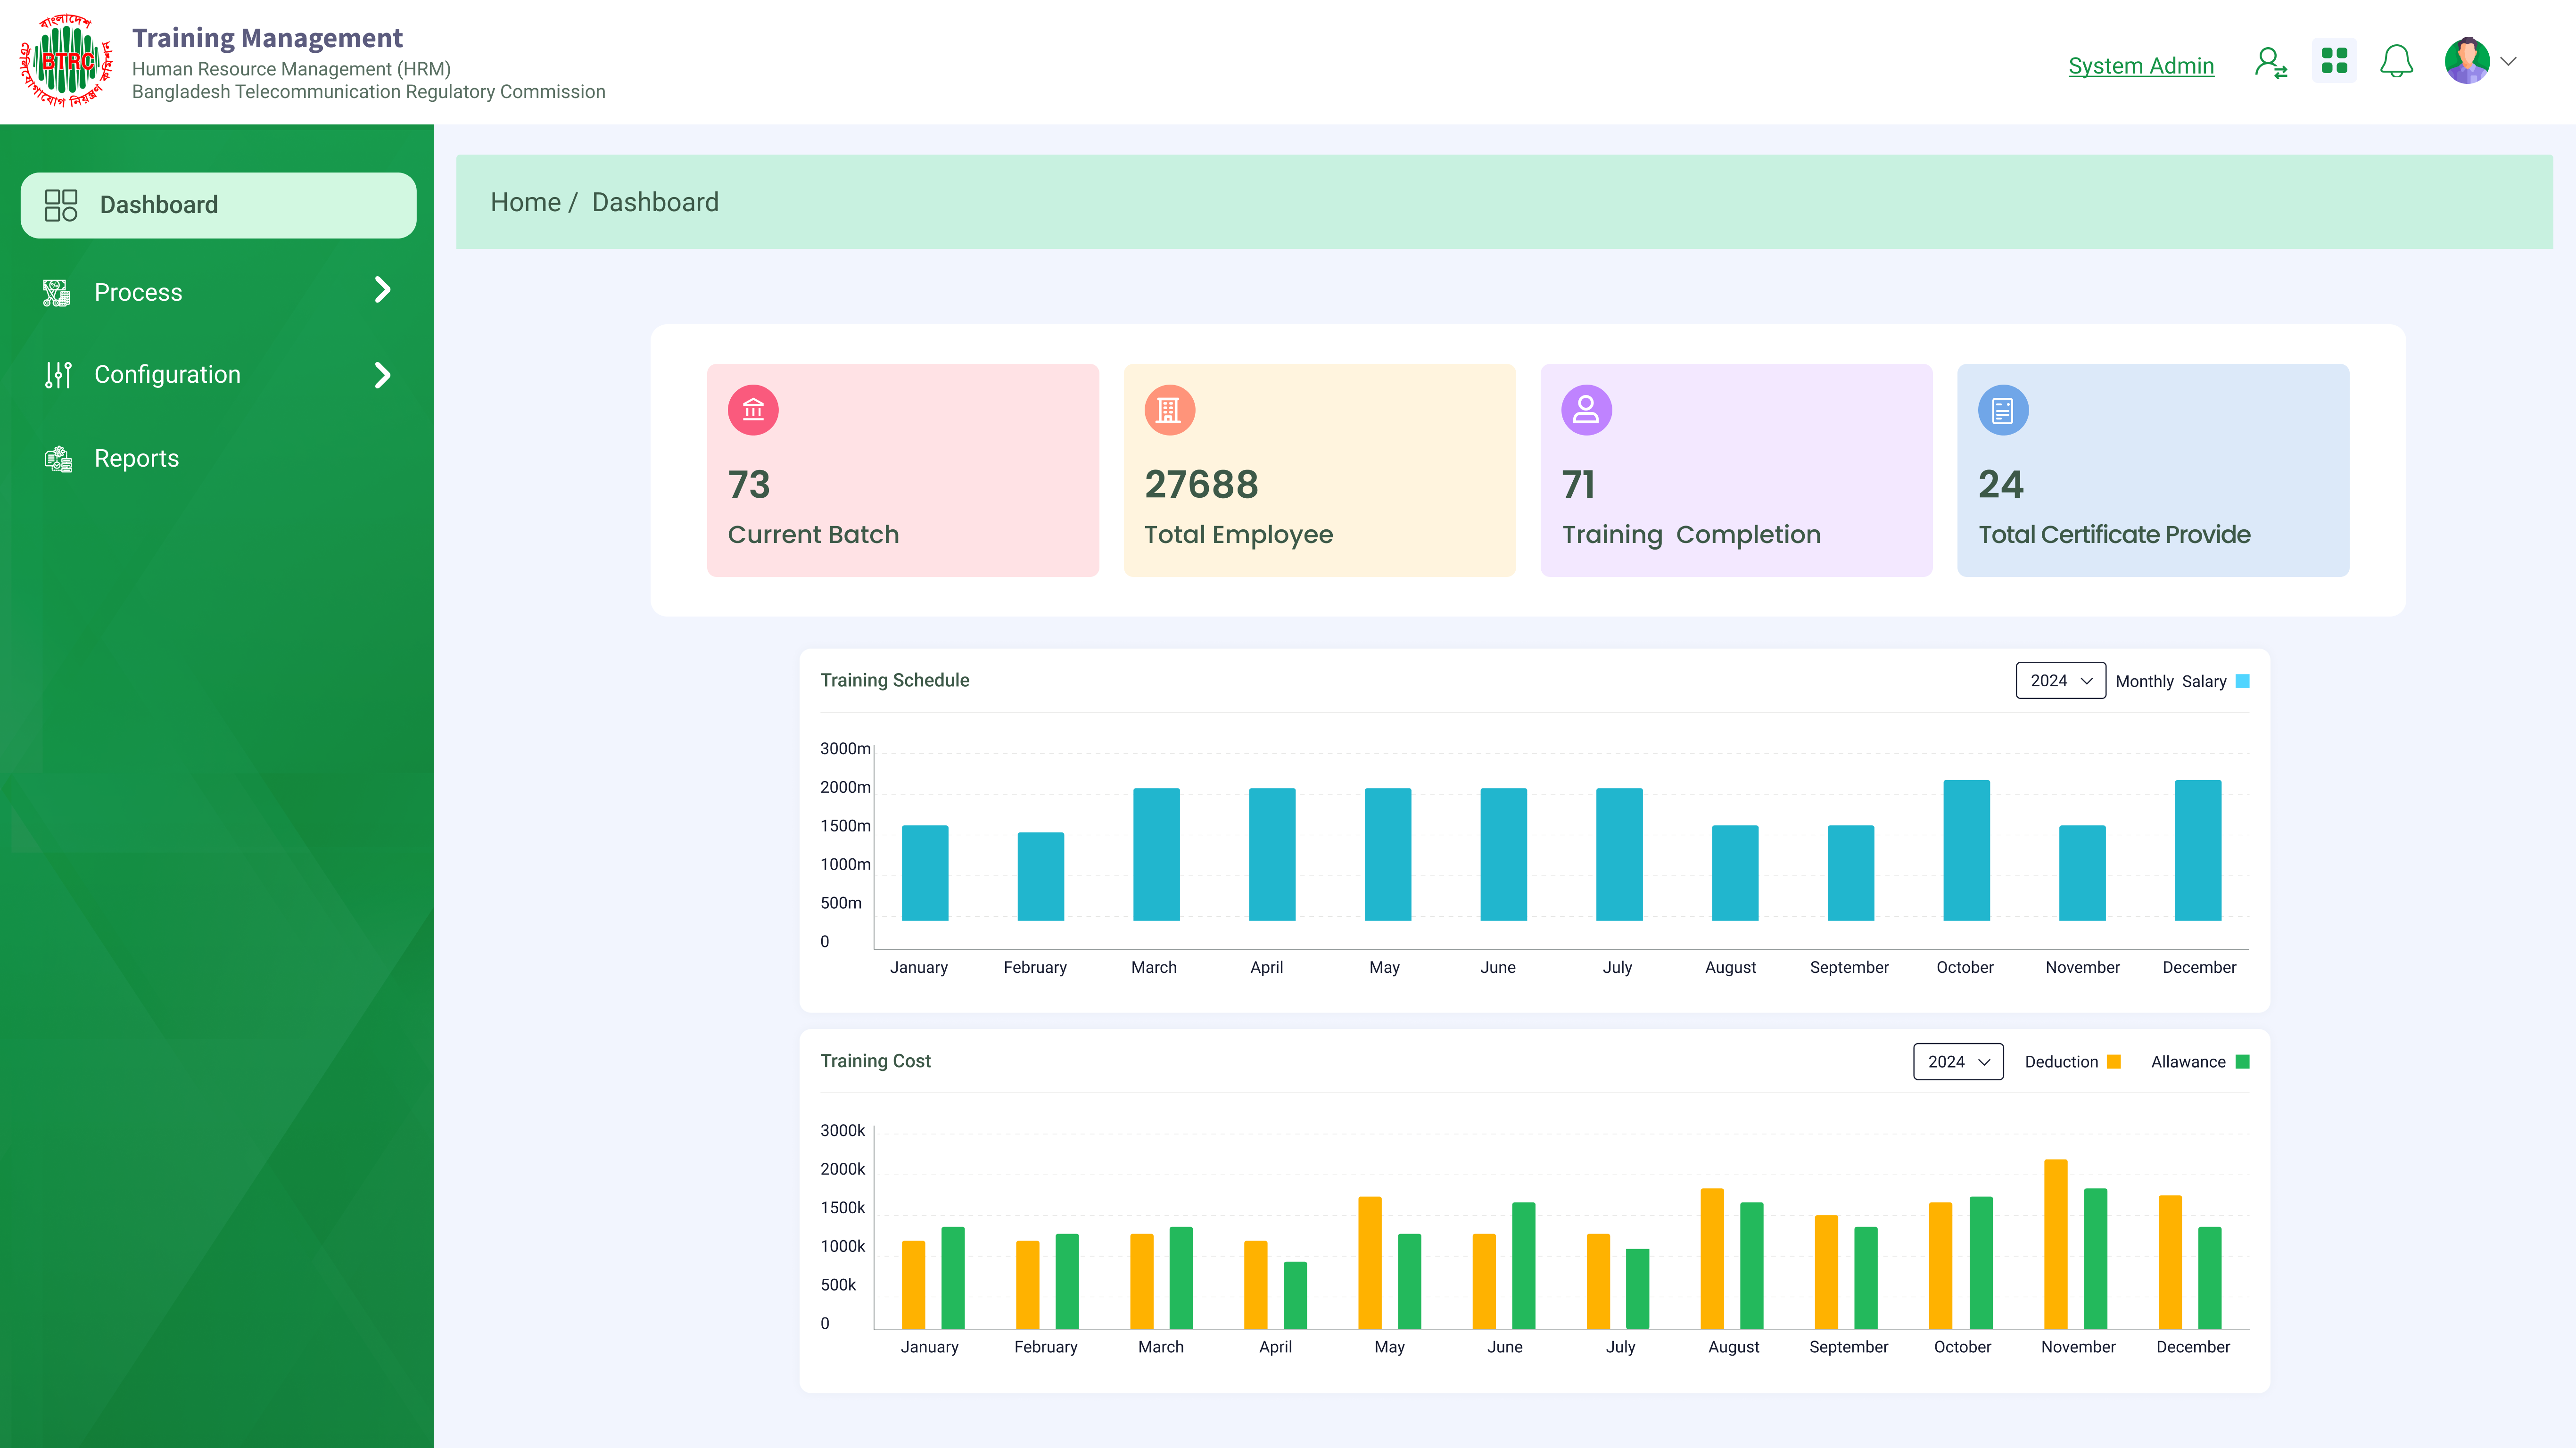Open Reports from the sidebar

coord(136,458)
